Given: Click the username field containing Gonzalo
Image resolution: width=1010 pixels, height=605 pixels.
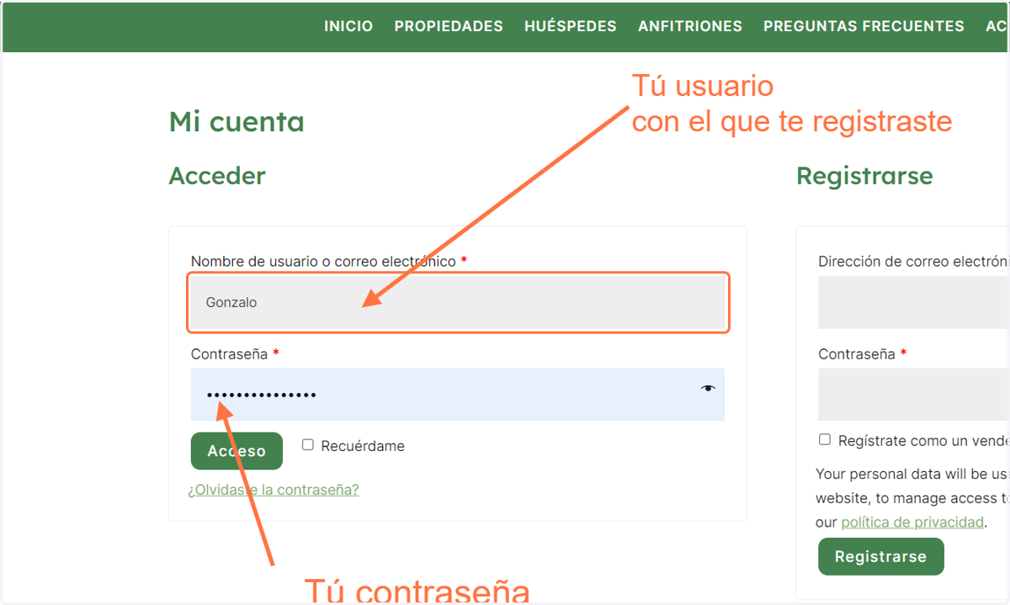Looking at the screenshot, I should click(x=458, y=302).
